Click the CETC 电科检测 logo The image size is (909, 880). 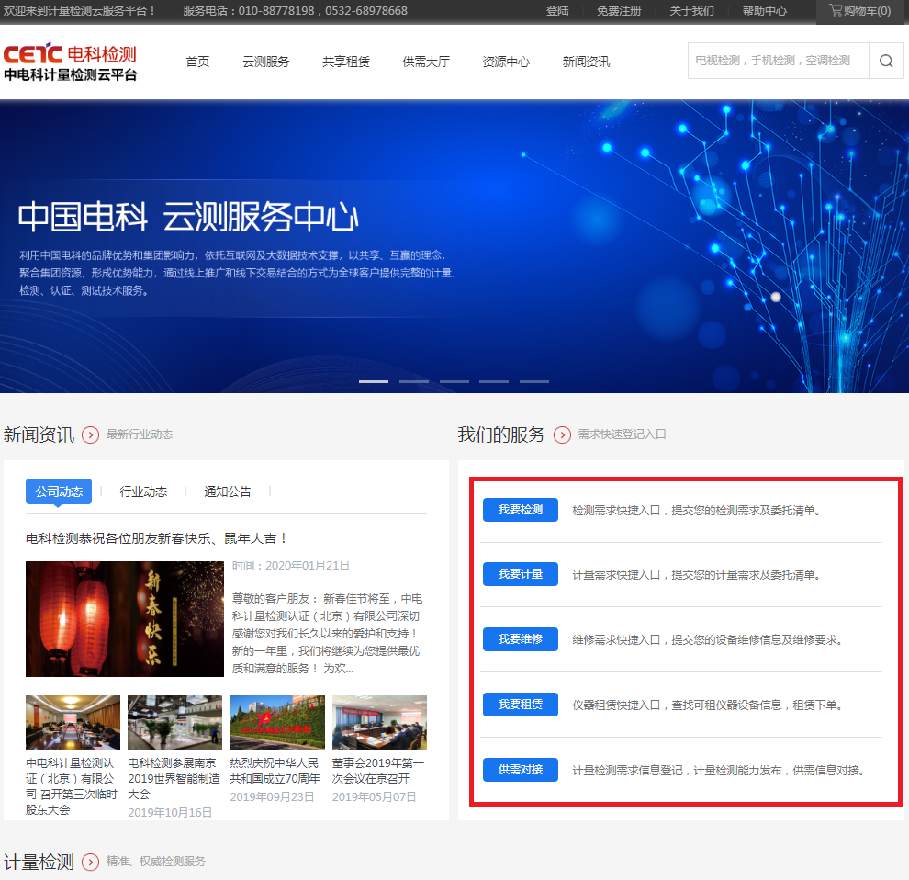(x=71, y=62)
